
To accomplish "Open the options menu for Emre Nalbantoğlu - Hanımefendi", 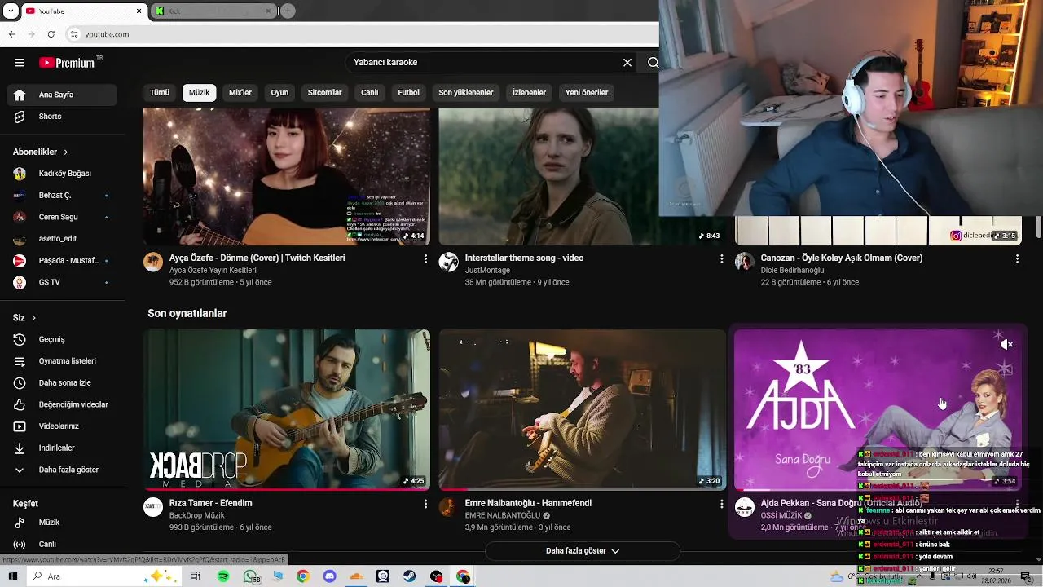I will click(721, 504).
